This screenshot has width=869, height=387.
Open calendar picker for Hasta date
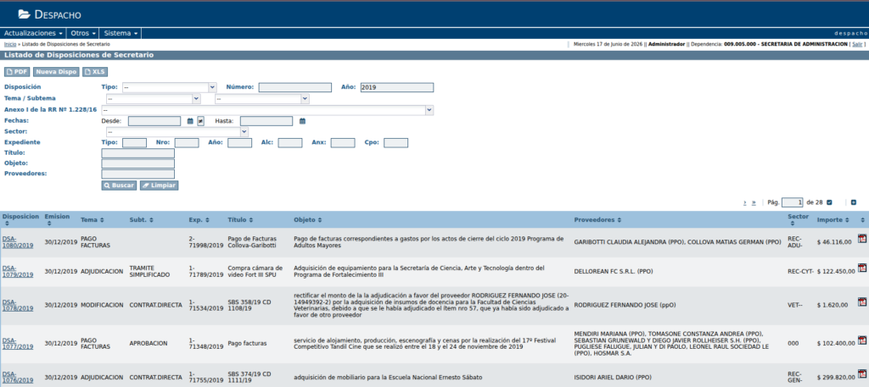pyautogui.click(x=303, y=121)
